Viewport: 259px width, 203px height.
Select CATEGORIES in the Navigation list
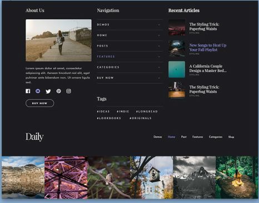point(108,67)
